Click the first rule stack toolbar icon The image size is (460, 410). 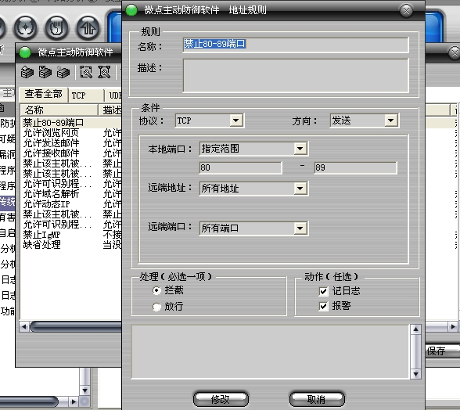tap(27, 72)
